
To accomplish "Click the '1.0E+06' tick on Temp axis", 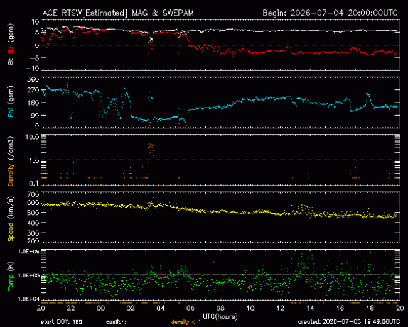I will (x=29, y=252).
